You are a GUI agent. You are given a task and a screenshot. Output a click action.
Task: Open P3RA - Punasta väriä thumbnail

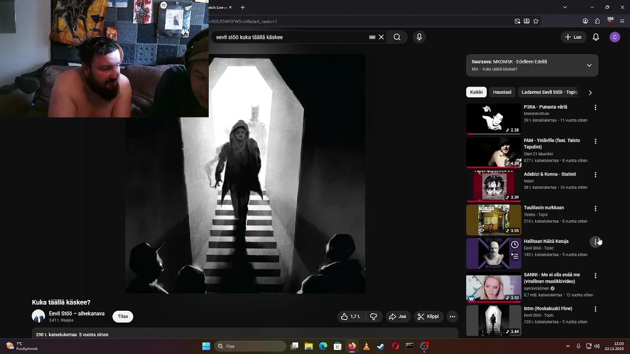(x=494, y=118)
